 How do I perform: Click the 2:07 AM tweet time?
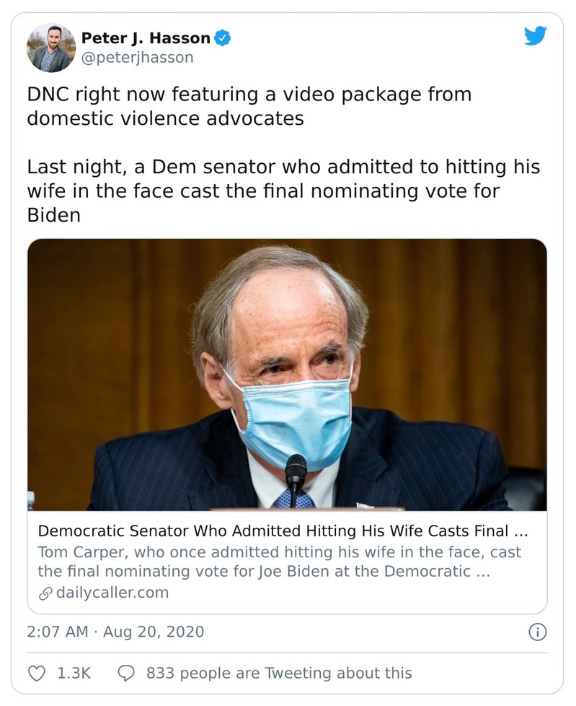click(57, 632)
